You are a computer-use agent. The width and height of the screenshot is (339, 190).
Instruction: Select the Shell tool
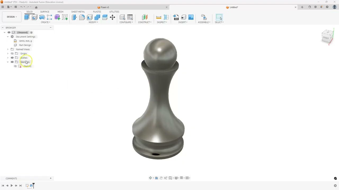click(x=90, y=17)
